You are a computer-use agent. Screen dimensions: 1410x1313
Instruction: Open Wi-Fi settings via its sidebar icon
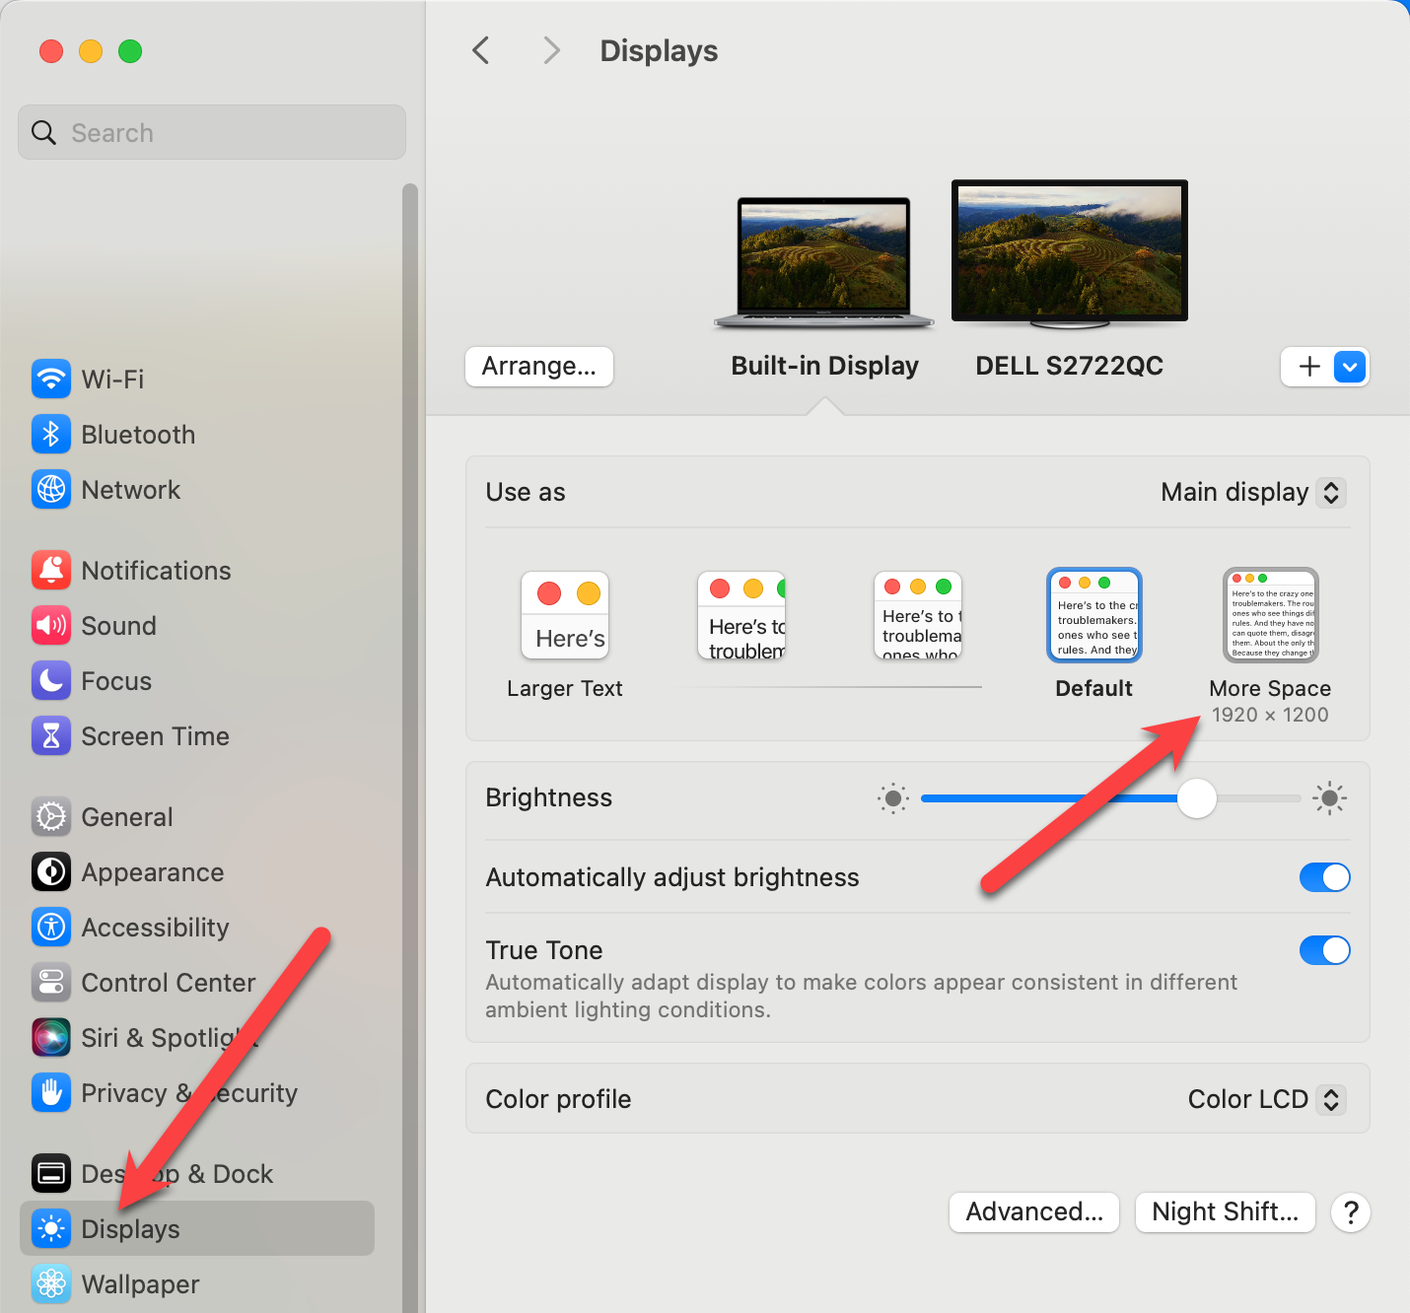coord(50,379)
